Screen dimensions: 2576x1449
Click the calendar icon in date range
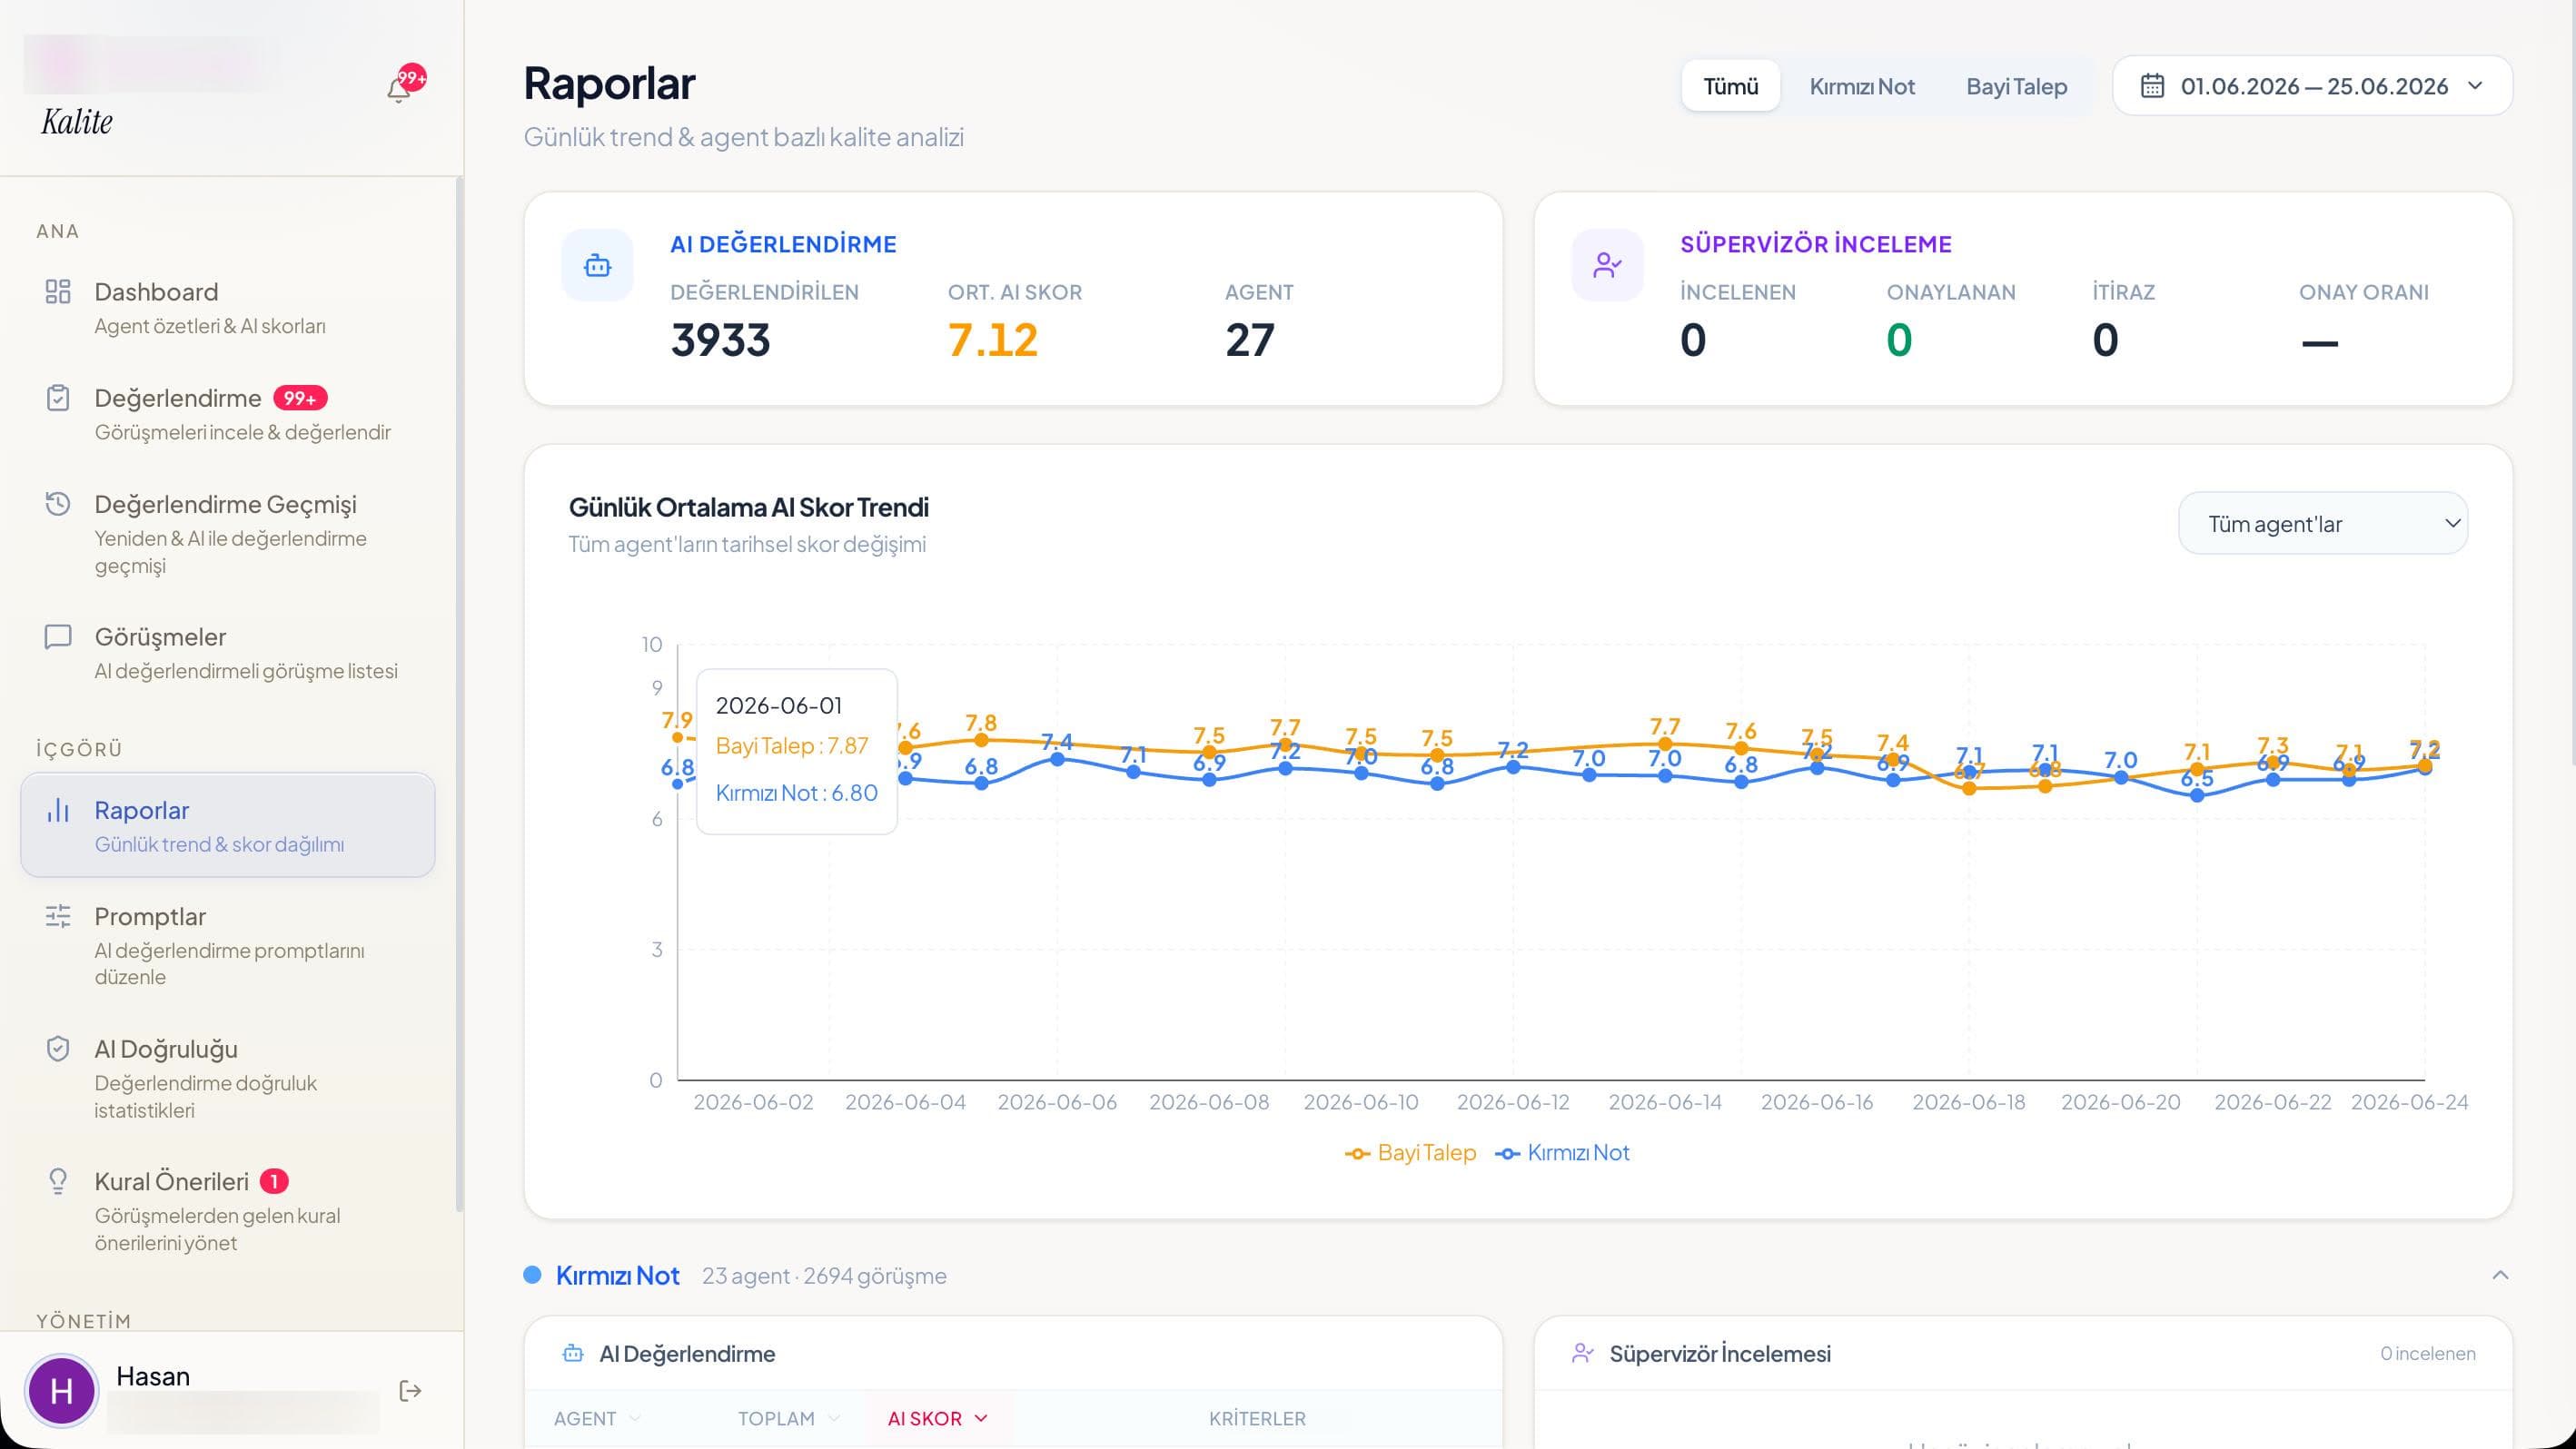[x=2152, y=86]
